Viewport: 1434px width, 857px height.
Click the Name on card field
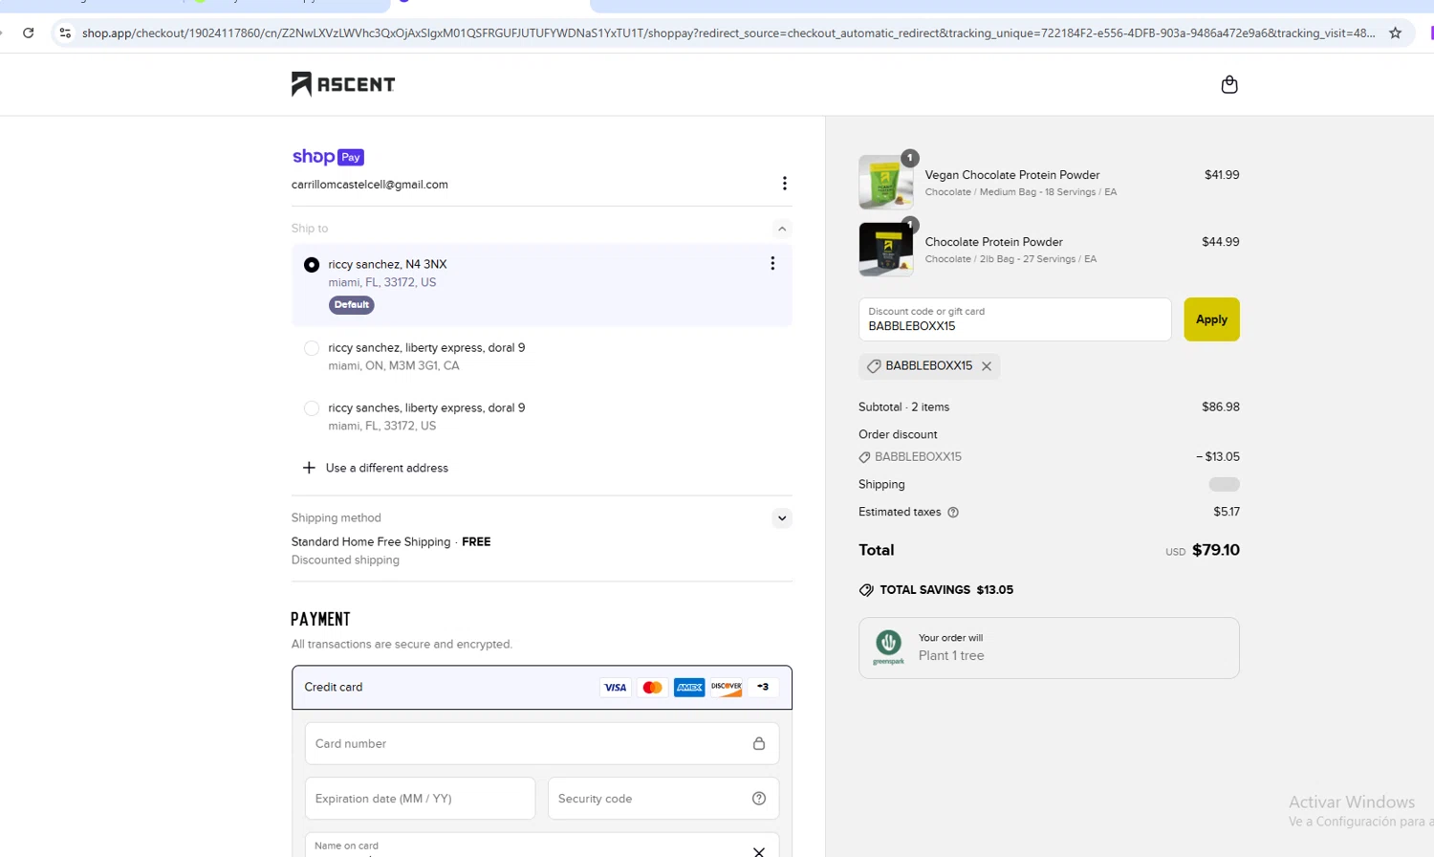[542, 846]
